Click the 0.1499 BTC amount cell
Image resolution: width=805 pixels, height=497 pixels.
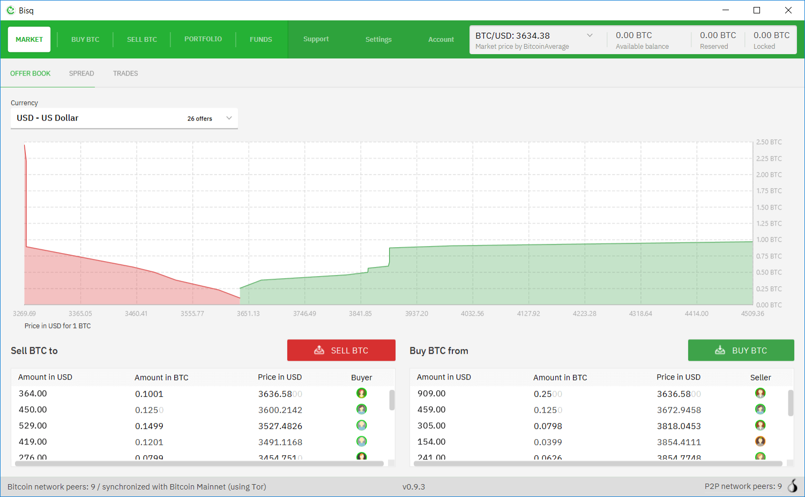click(149, 426)
